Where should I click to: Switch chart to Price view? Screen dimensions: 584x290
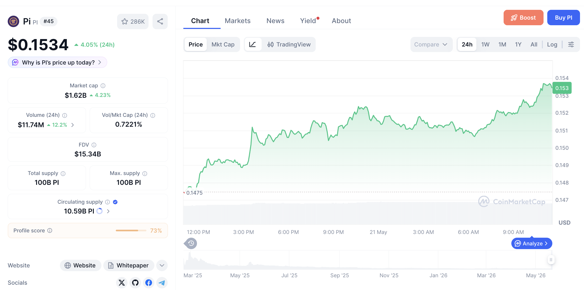(x=196, y=44)
